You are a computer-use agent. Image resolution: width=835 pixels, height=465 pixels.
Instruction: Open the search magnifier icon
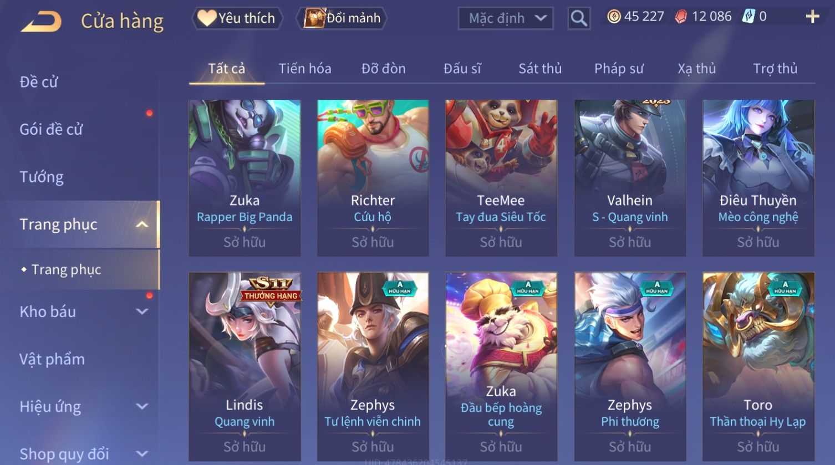tap(579, 18)
